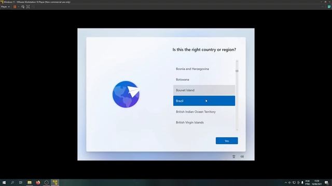Click the scrollbar up arrow of country list

coord(237,61)
